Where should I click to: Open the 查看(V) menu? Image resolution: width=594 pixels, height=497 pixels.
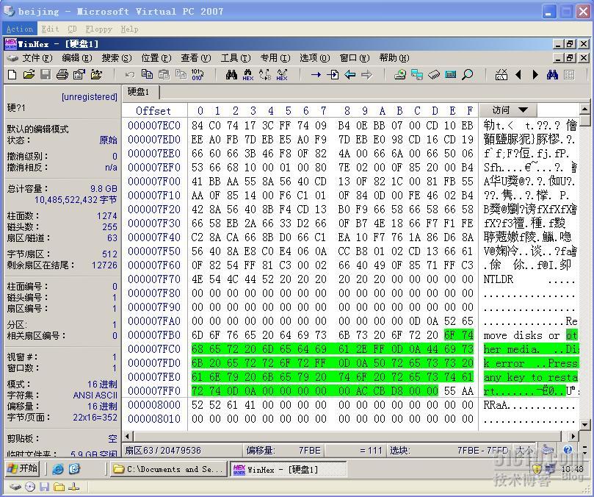(x=195, y=58)
